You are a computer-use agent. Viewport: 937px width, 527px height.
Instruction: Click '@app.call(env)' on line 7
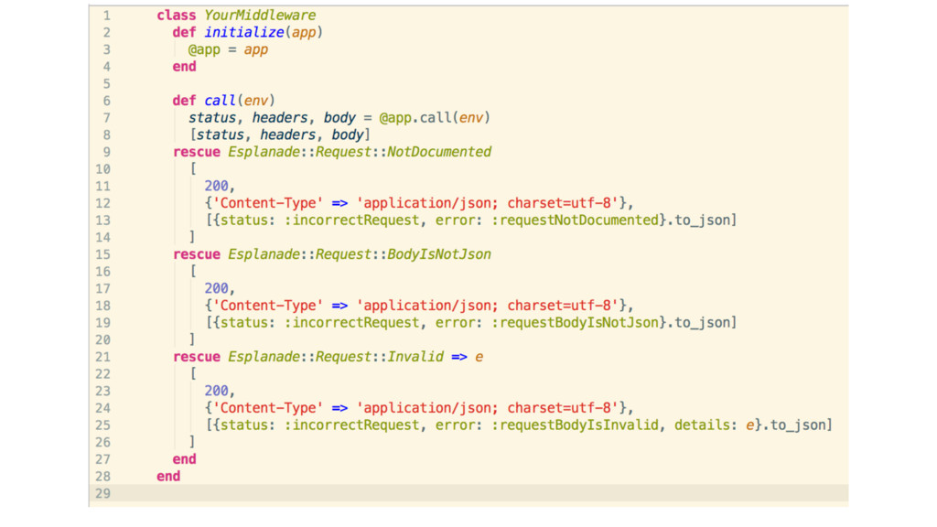click(435, 118)
